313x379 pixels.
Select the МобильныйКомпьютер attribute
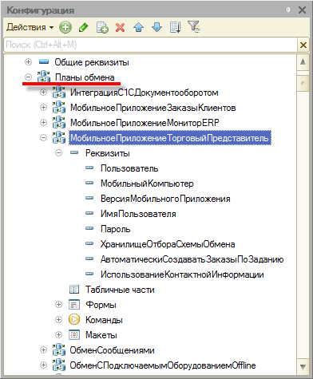pos(147,184)
